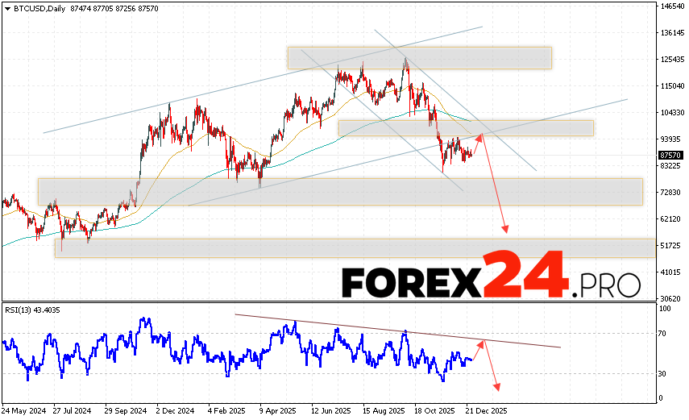Click the red downward forecast arrowhead on price chart

click(506, 230)
